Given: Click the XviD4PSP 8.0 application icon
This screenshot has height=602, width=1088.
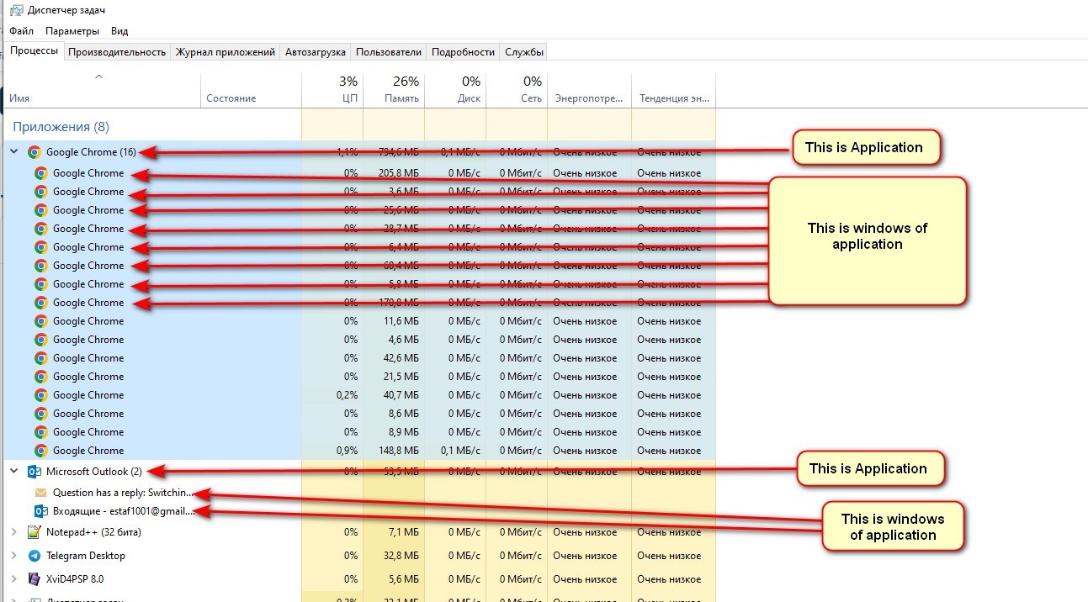Looking at the screenshot, I should [x=34, y=579].
